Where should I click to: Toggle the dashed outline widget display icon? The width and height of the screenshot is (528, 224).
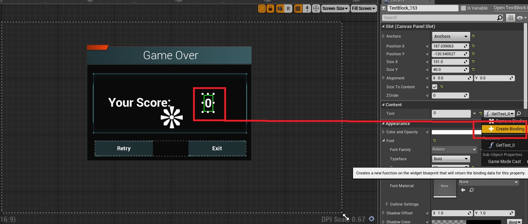click(x=262, y=9)
